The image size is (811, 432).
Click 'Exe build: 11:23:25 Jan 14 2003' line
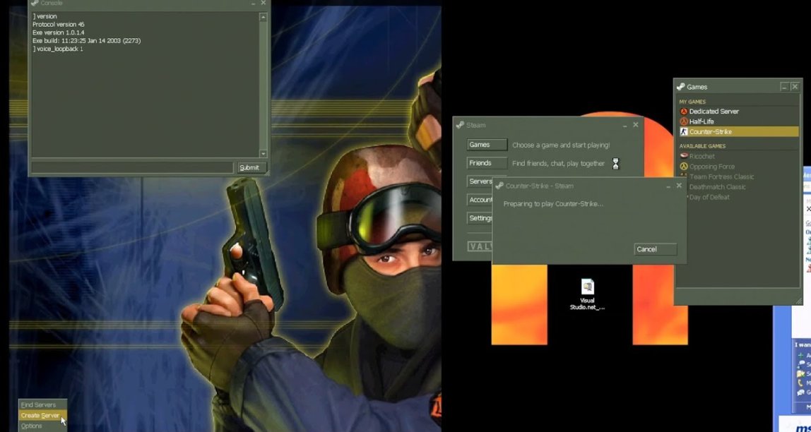[x=86, y=40]
